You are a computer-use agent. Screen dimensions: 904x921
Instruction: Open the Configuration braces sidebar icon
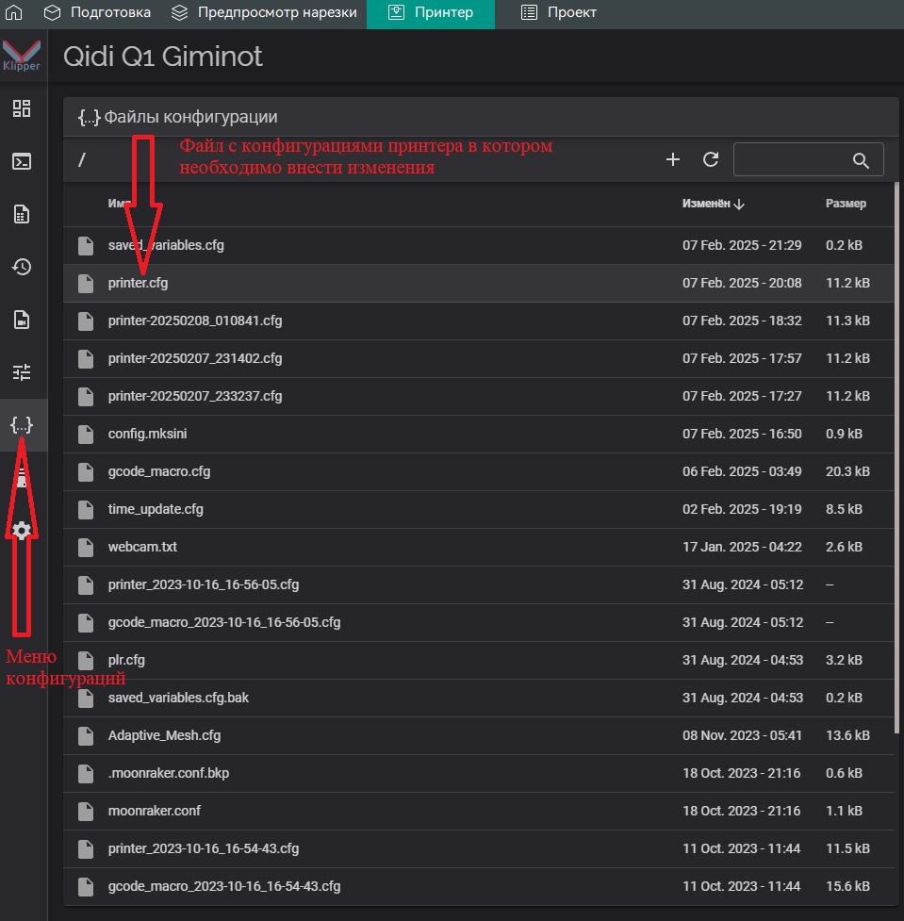coord(22,424)
